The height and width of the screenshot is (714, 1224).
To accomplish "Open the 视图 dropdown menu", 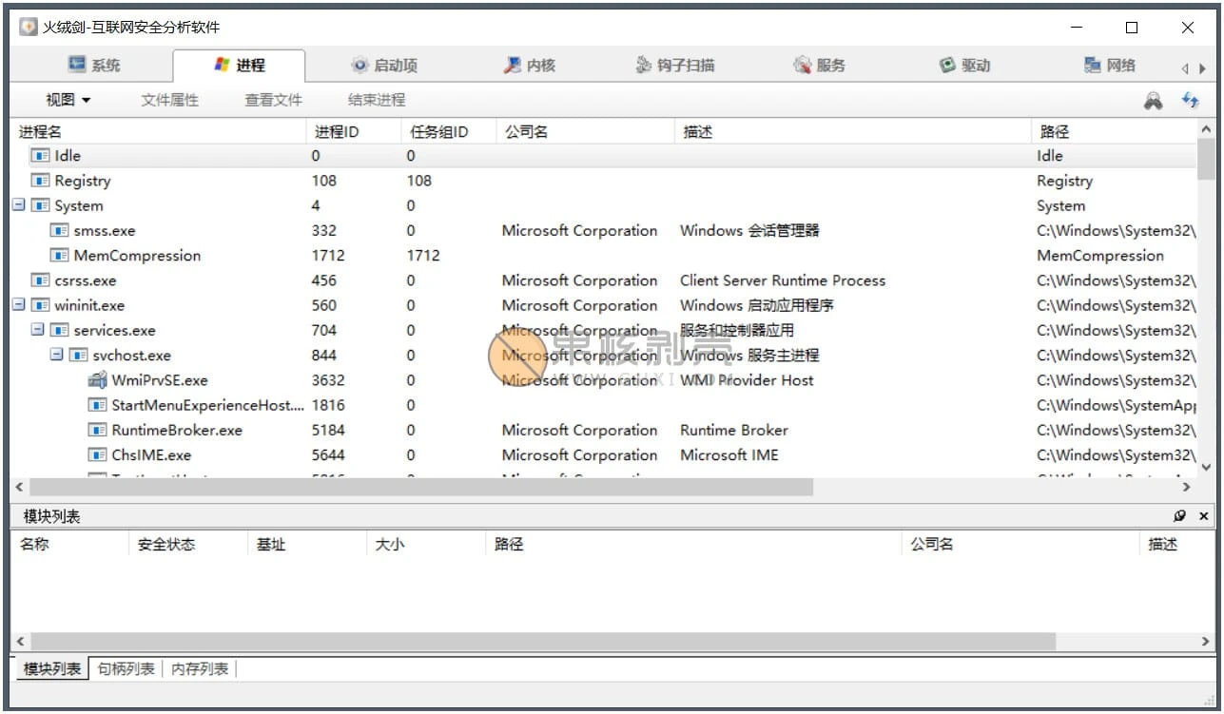I will click(68, 100).
